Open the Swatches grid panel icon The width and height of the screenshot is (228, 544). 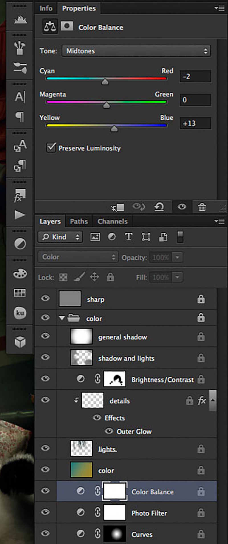point(20,293)
